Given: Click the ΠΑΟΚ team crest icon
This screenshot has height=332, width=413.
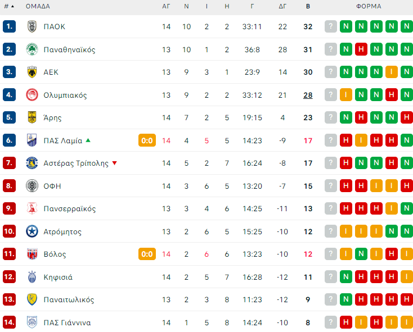Looking at the screenshot, I should coord(32,26).
